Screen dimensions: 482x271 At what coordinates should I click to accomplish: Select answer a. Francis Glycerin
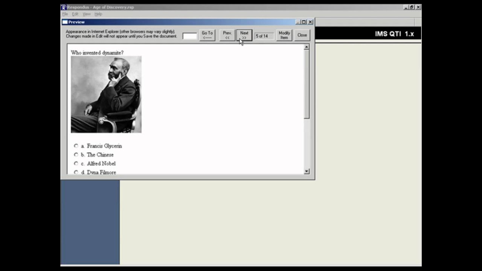click(76, 146)
